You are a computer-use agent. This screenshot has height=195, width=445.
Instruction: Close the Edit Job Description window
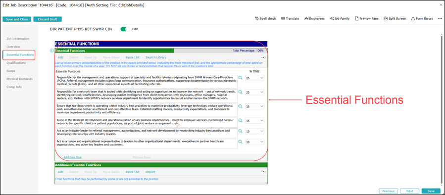click(x=441, y=5)
